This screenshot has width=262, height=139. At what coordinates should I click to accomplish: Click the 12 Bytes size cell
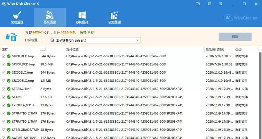[x=47, y=105]
